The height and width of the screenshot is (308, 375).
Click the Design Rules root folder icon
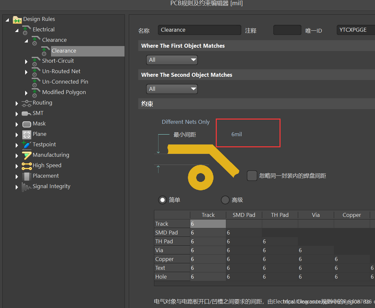[x=17, y=20]
